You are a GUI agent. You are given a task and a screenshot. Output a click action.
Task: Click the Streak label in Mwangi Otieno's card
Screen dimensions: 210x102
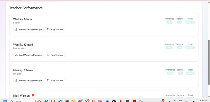pos(190,70)
